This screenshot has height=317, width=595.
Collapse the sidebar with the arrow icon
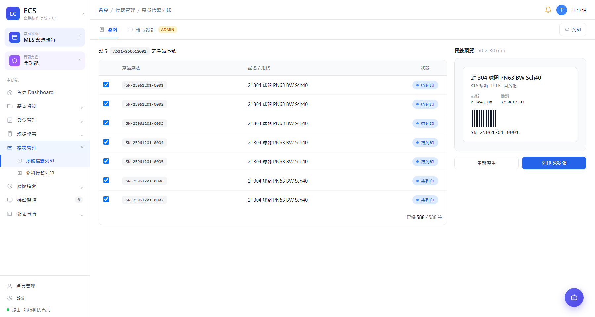point(83,14)
